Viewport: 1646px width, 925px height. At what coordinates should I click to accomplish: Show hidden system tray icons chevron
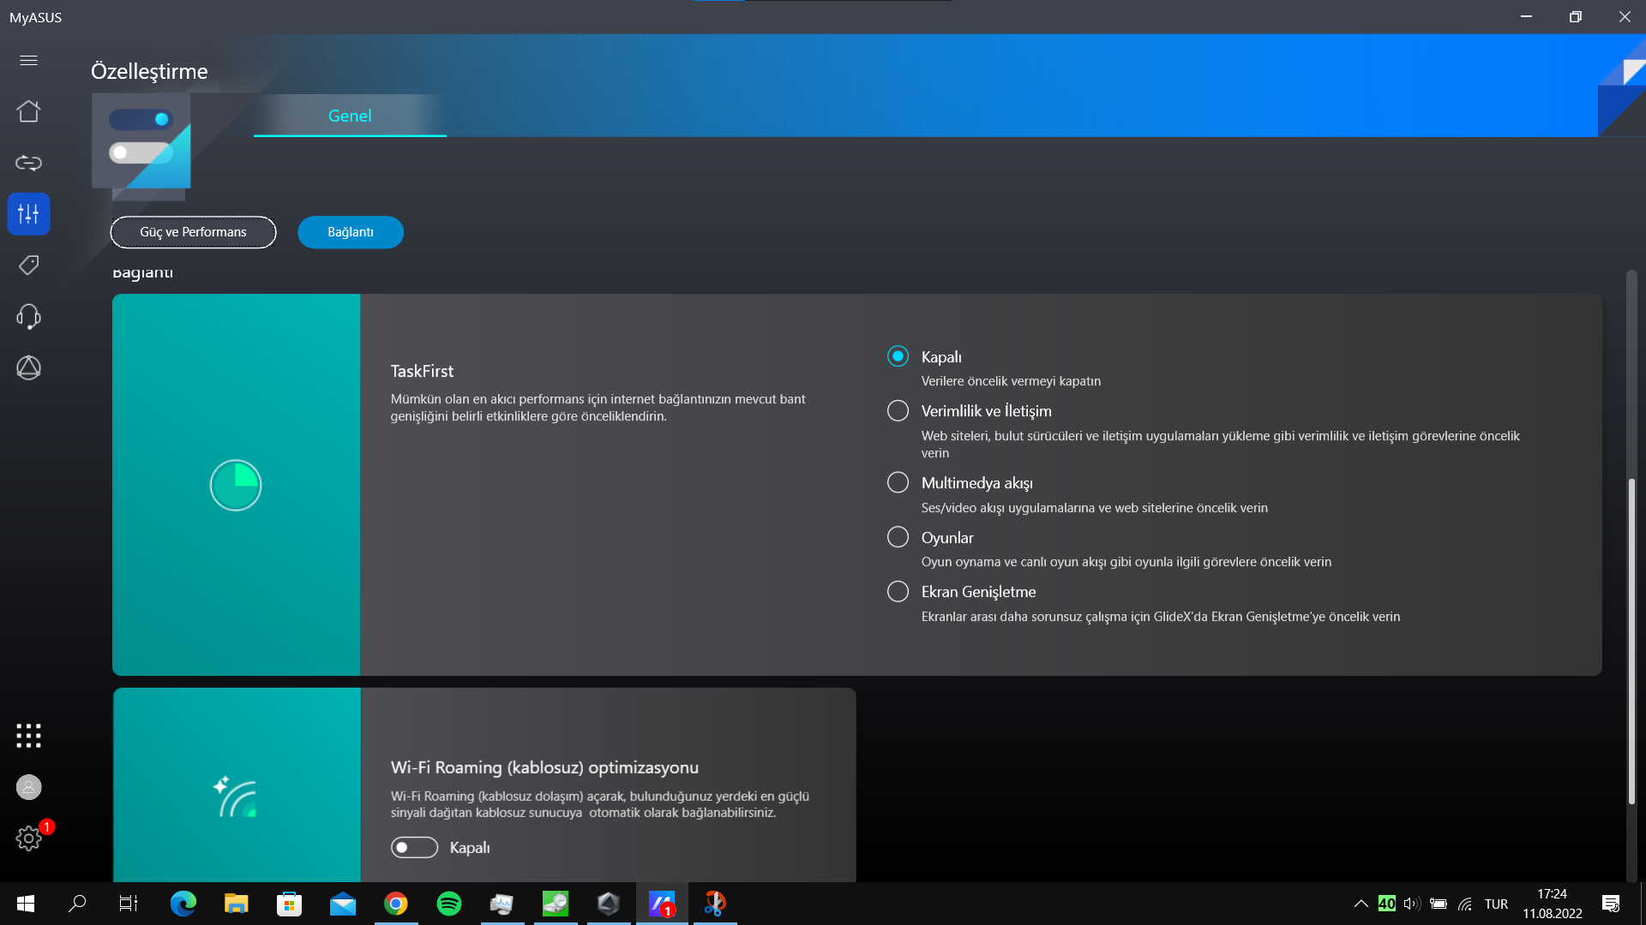point(1361,904)
